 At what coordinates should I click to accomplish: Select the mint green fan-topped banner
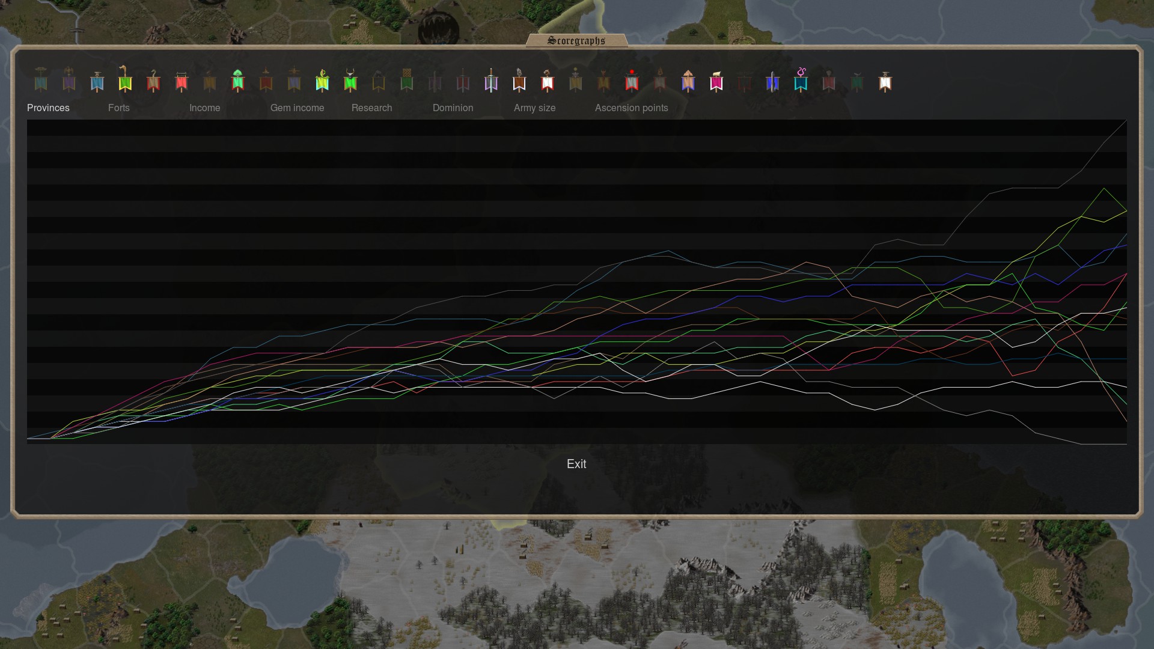point(237,81)
